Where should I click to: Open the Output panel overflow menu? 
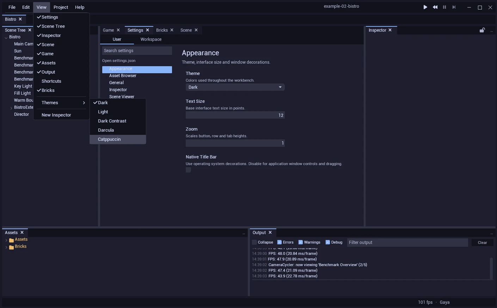[491, 233]
